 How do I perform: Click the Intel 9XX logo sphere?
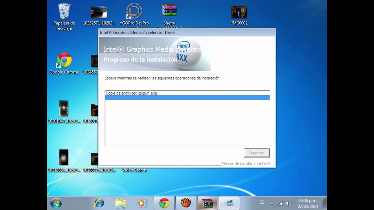[185, 53]
